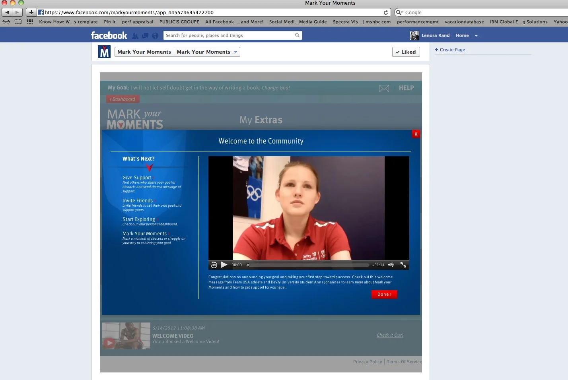The image size is (568, 380).
Task: Show bookmarks with open book icon
Action: tap(18, 22)
